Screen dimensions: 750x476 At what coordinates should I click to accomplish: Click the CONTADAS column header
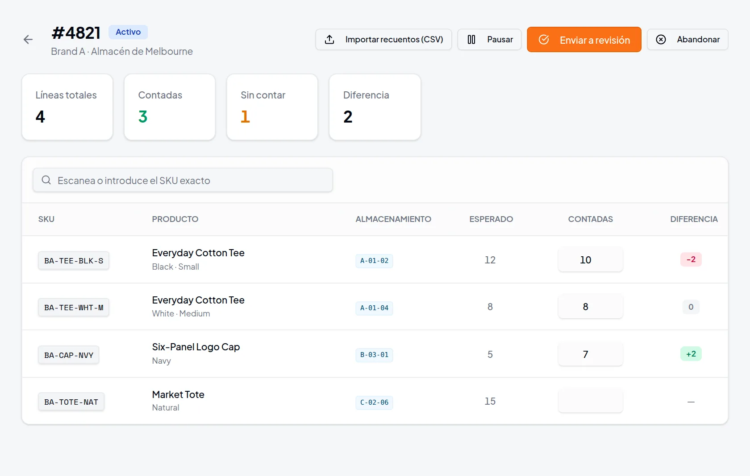590,219
